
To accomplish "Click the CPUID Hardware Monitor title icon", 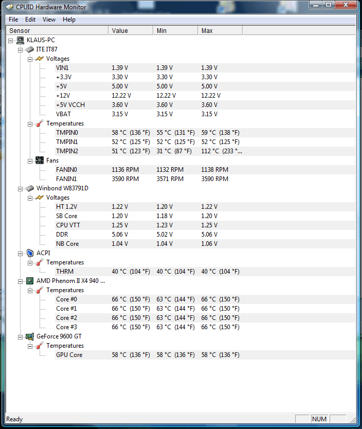I will 10,7.
